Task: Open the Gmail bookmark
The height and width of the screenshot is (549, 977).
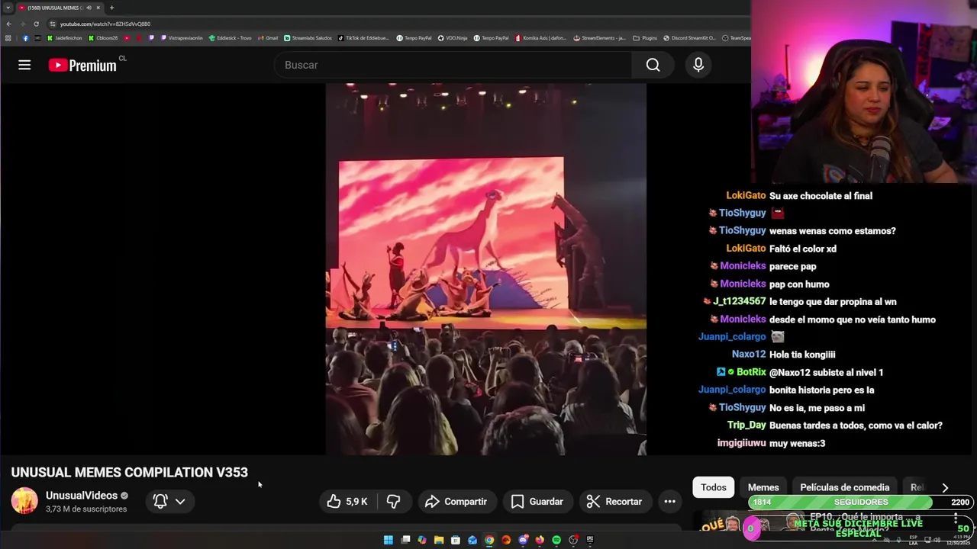Action: [268, 38]
